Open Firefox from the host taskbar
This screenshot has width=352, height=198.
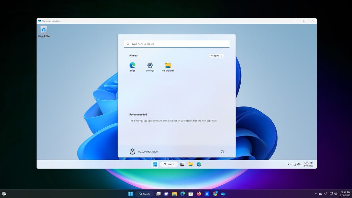(x=199, y=194)
